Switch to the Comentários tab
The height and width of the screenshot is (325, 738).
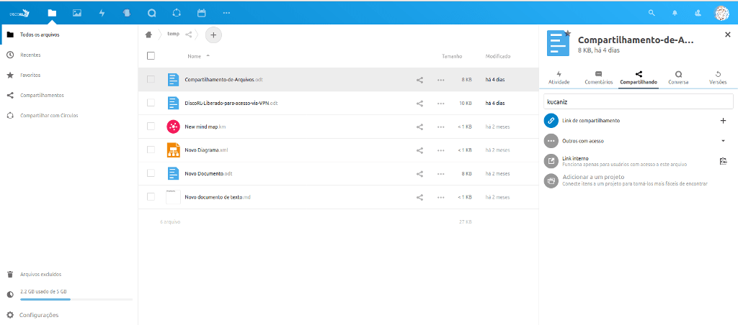[x=598, y=78]
